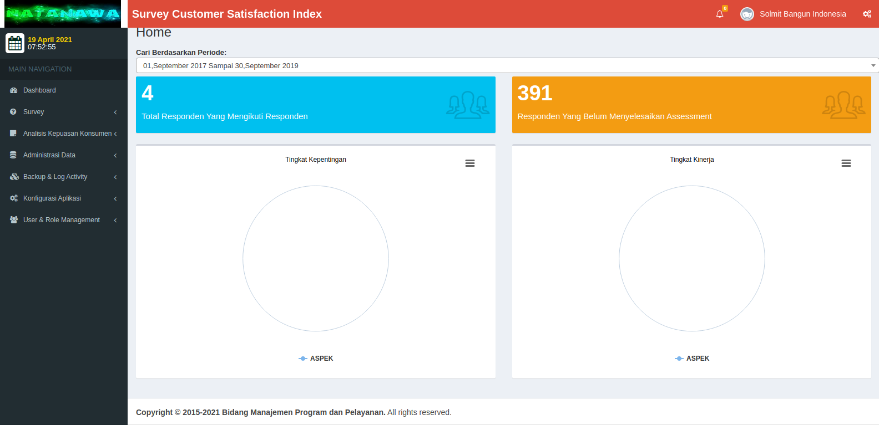
Task: Click the user avatar icon
Action: [x=747, y=14]
